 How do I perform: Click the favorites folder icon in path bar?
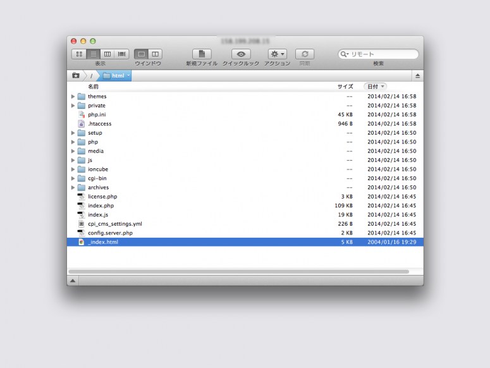(76, 76)
